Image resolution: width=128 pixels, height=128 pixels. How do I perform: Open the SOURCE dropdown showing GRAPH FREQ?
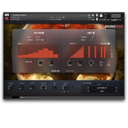[x=41, y=40]
